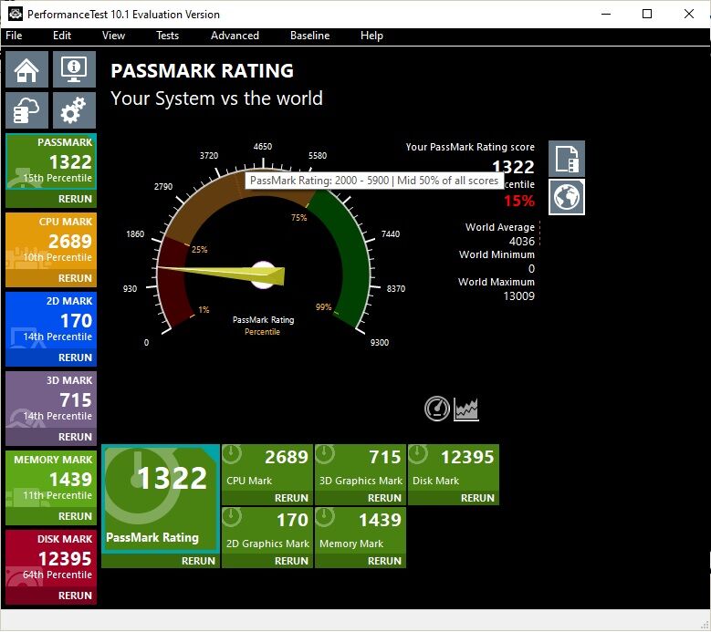Select the DISK MARK 12395 sidebar tile
Screen dimensions: 711x632
(x=51, y=558)
